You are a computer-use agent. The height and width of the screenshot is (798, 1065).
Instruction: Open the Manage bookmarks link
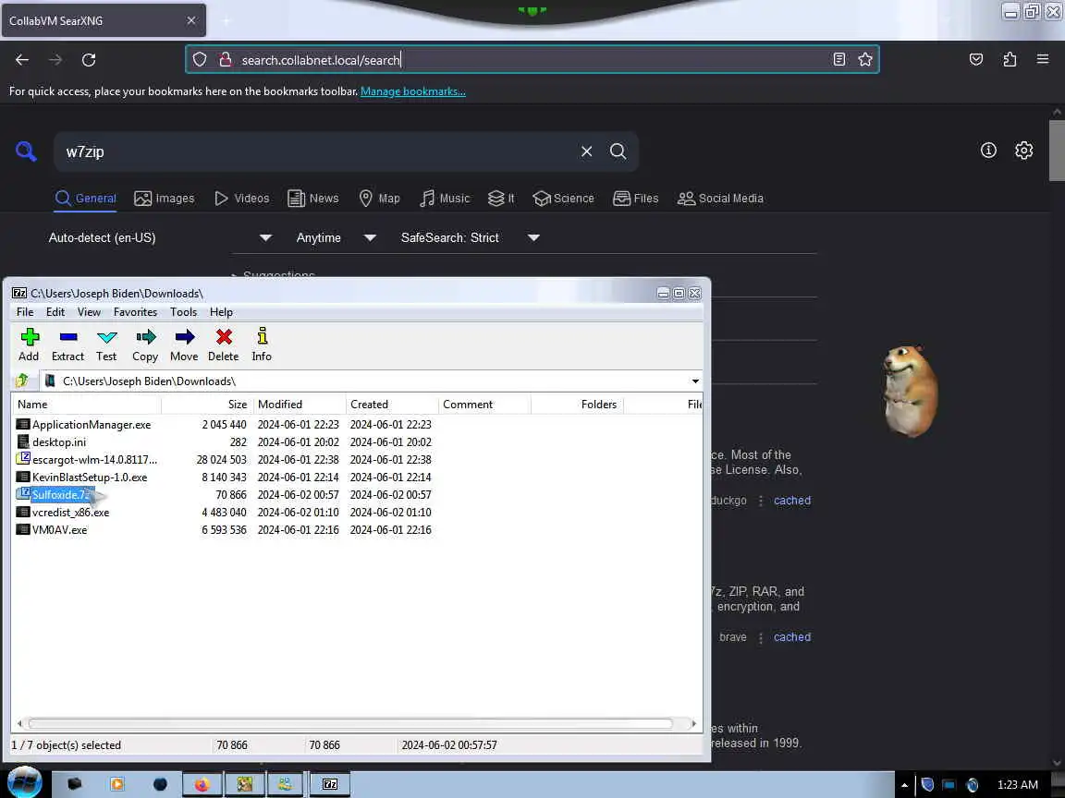(413, 91)
